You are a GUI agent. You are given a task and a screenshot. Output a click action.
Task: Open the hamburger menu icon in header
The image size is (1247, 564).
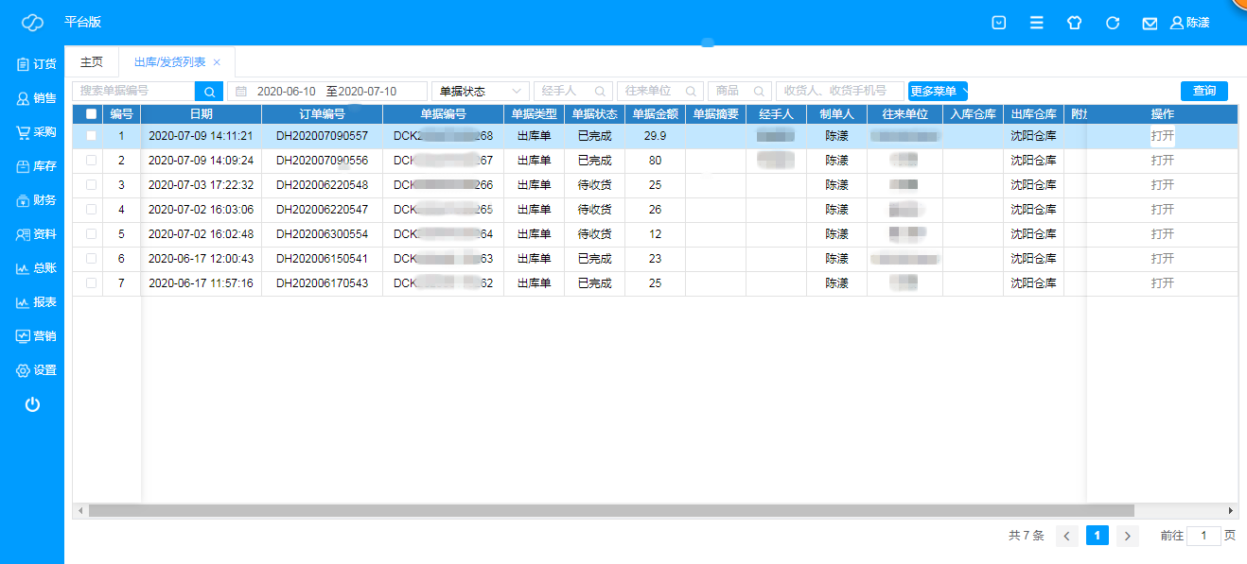(x=1037, y=23)
